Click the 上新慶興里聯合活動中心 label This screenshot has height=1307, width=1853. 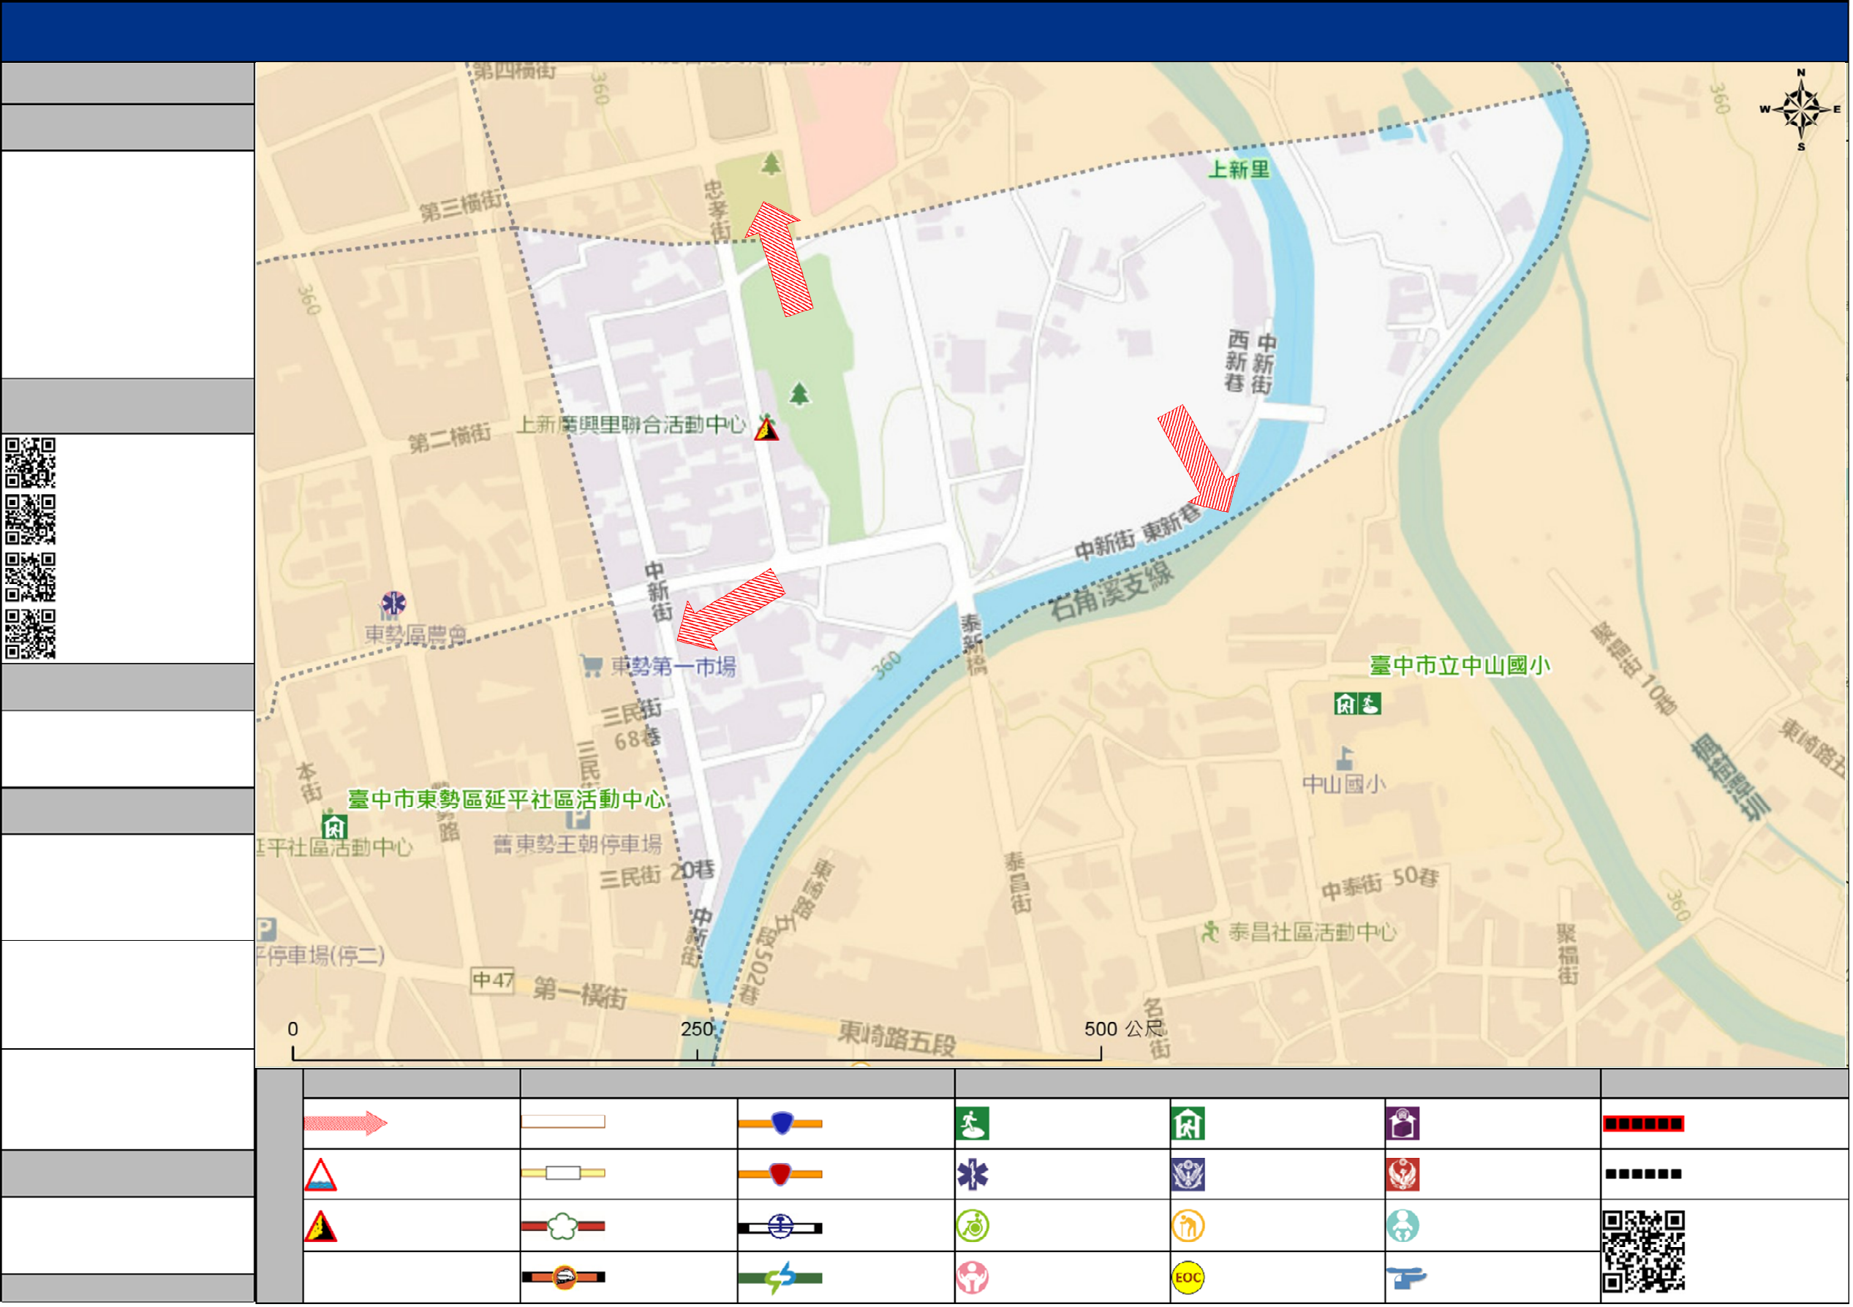[632, 425]
